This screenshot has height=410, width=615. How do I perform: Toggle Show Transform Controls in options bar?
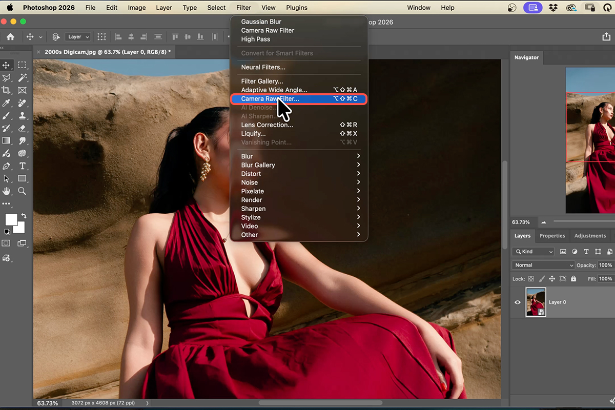102,37
